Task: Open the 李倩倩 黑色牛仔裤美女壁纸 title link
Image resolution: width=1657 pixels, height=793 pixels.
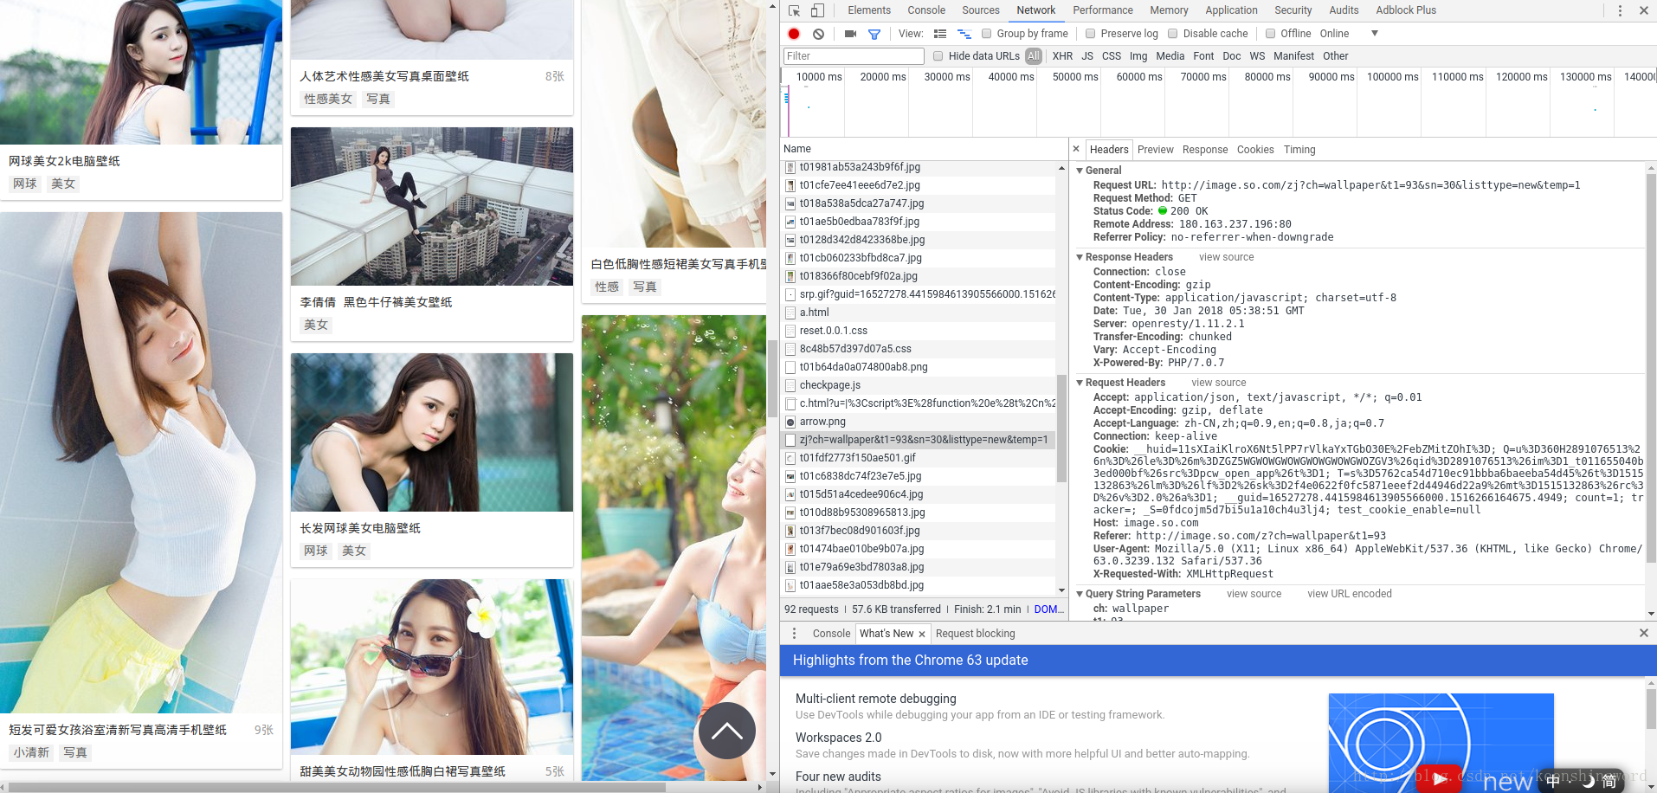Action: [x=376, y=302]
